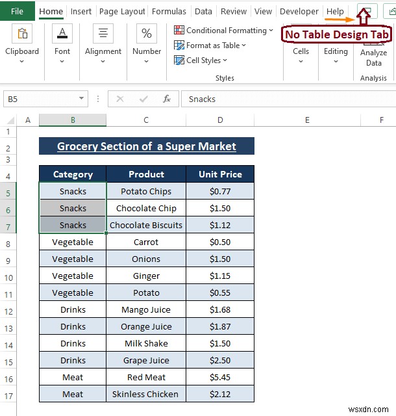
Task: Click the Format as Table icon
Action: (x=179, y=45)
